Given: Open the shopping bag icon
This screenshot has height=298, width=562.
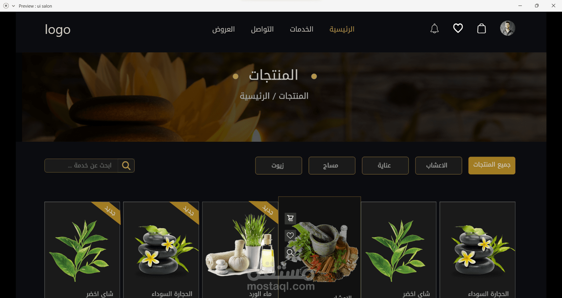Looking at the screenshot, I should coord(482,28).
